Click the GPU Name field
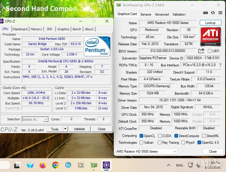Image resolution: width=226 pixels, height=172 pixels. (168, 23)
